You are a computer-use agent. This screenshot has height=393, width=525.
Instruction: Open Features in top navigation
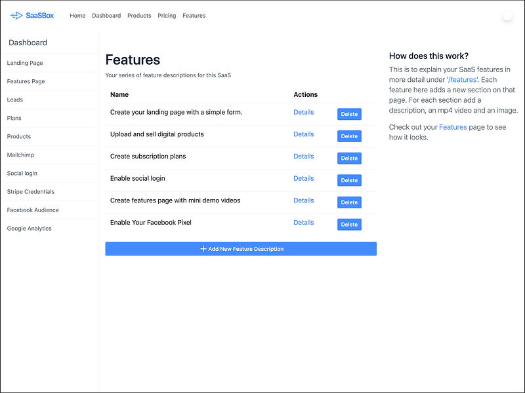coord(194,16)
